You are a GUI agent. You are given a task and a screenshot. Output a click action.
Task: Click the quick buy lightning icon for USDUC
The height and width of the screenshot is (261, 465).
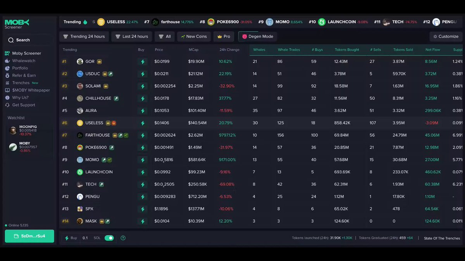pyautogui.click(x=143, y=74)
